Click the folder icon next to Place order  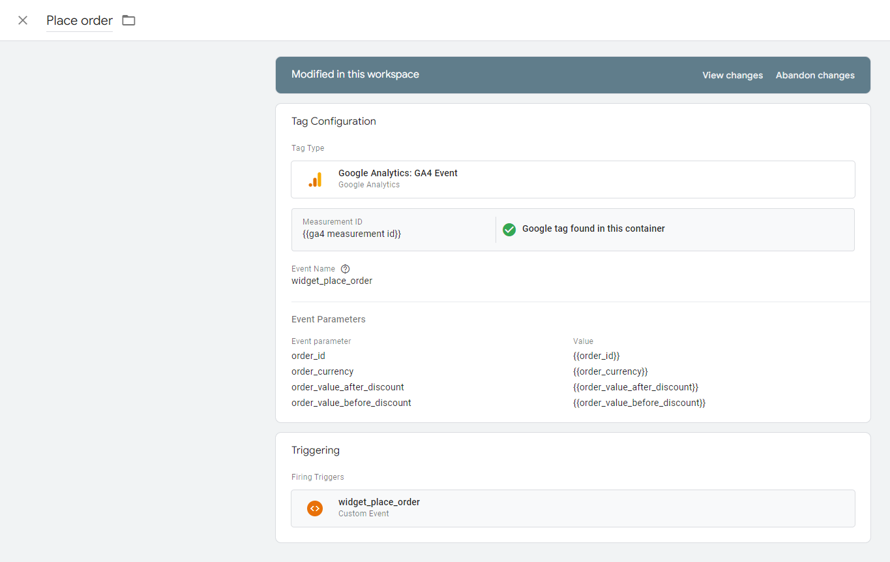[x=129, y=20]
